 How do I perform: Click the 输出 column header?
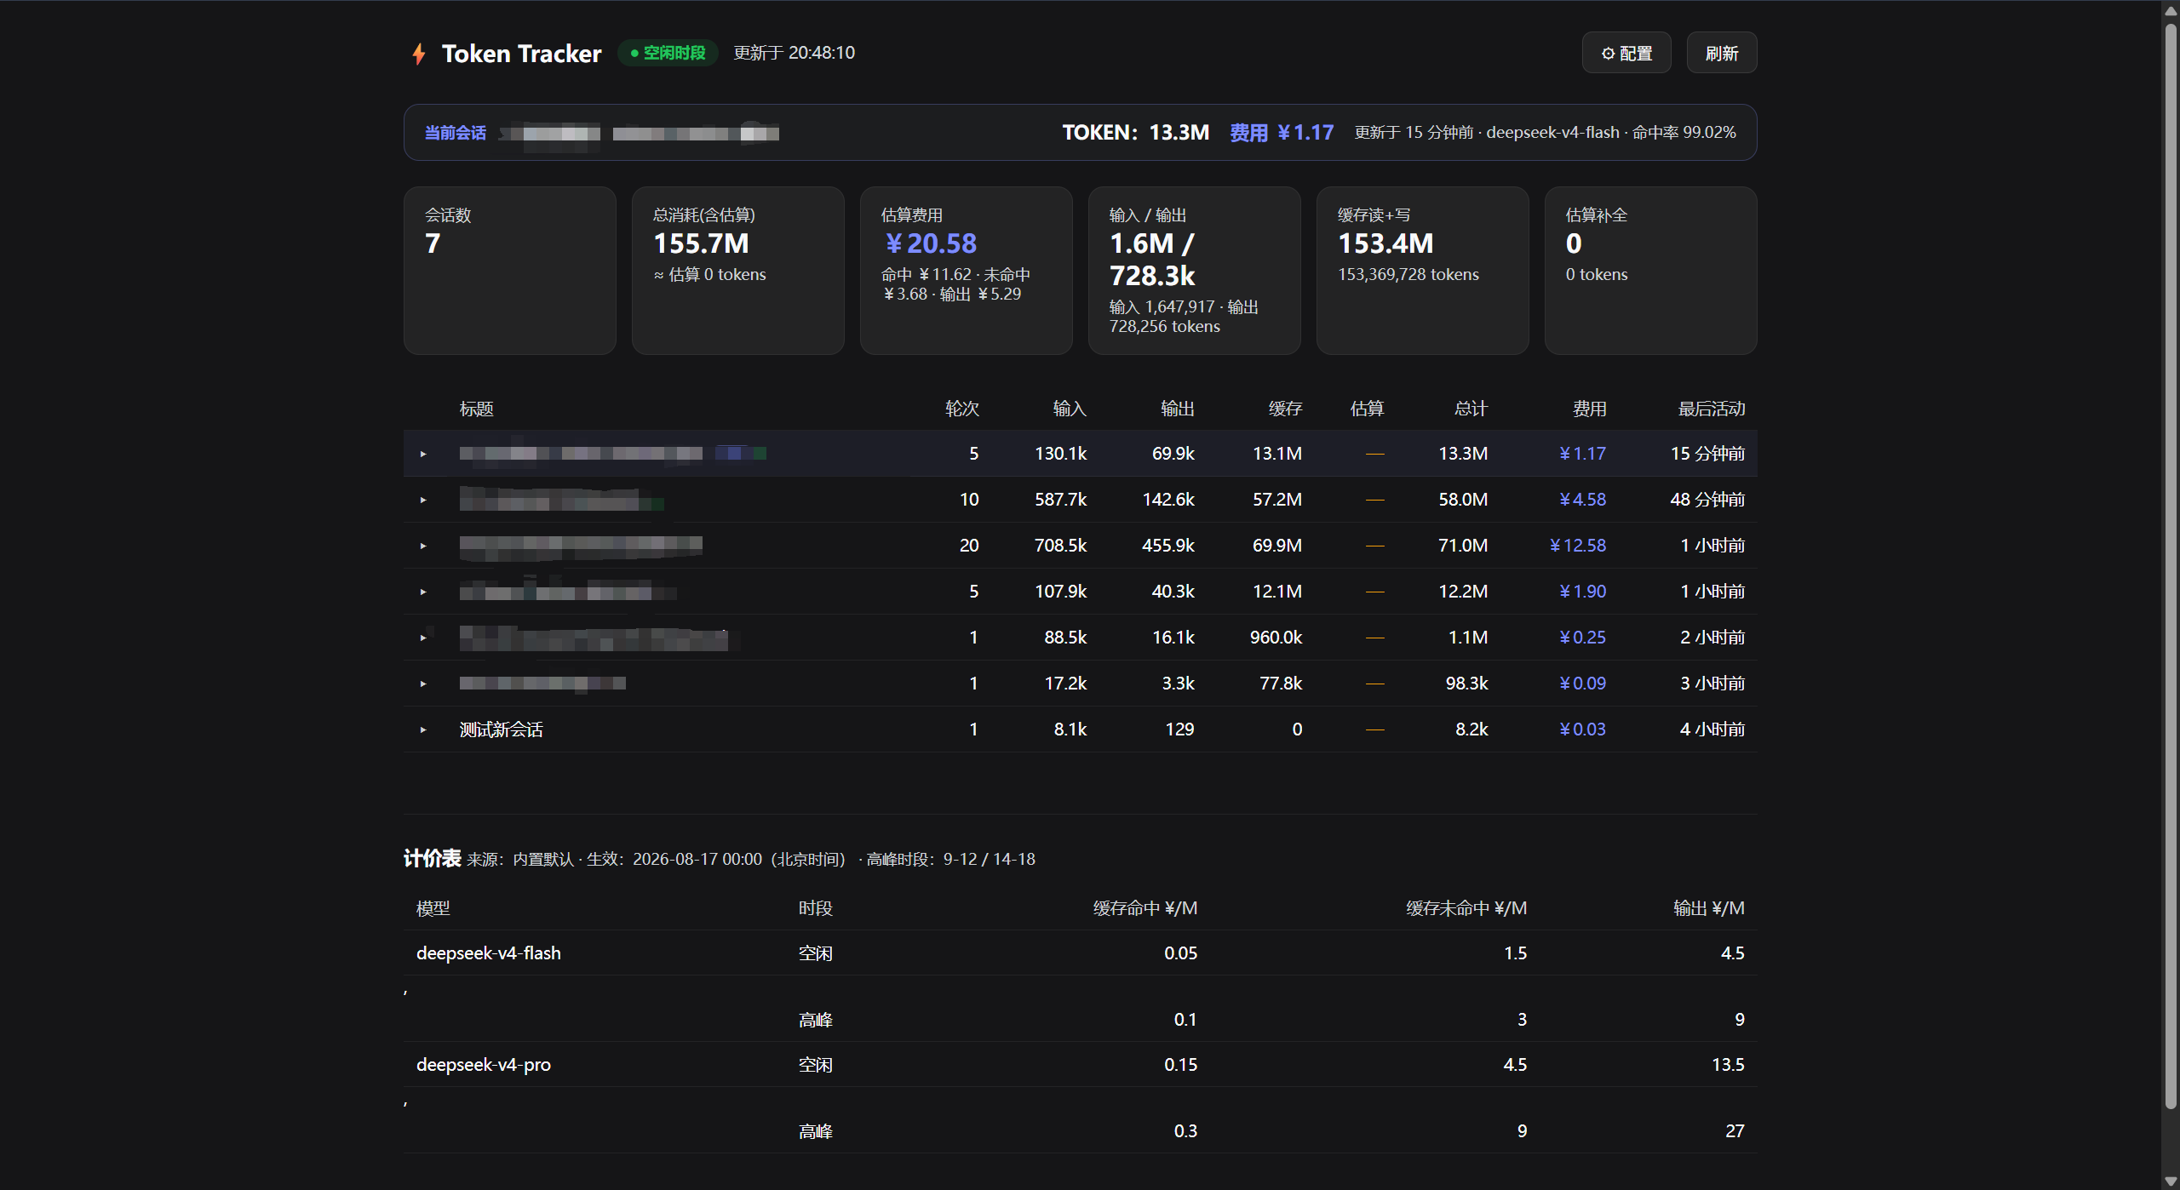pyautogui.click(x=1178, y=409)
